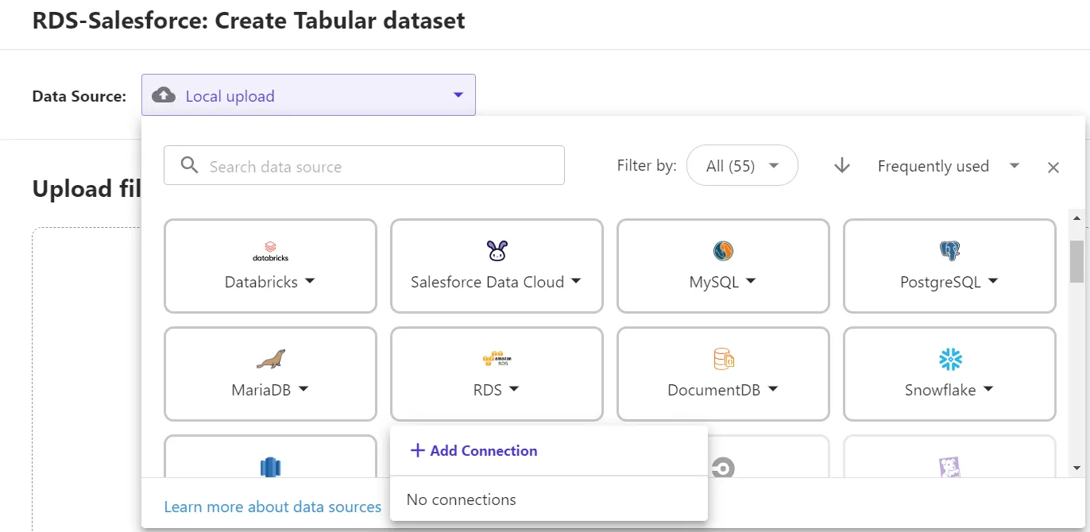Expand the Snowflake connections arrow
The height and width of the screenshot is (532, 1090).
(x=988, y=389)
